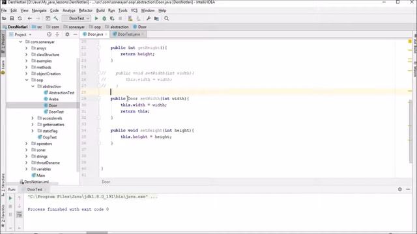
Task: Click the Forward navigation arrow
Action: click(38, 19)
